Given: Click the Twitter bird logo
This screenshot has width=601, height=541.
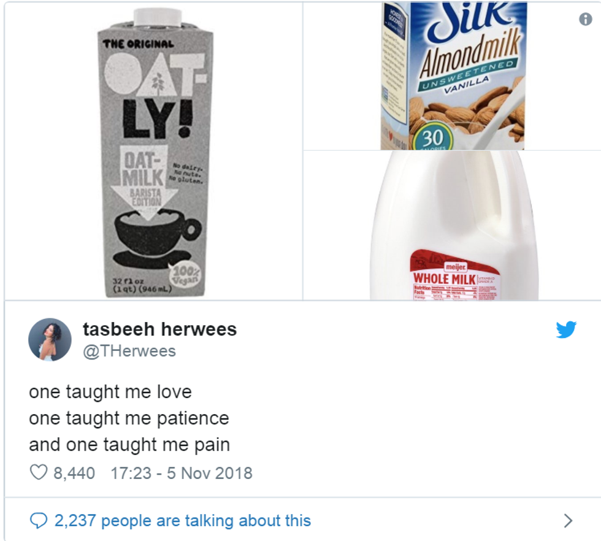Looking at the screenshot, I should (566, 329).
